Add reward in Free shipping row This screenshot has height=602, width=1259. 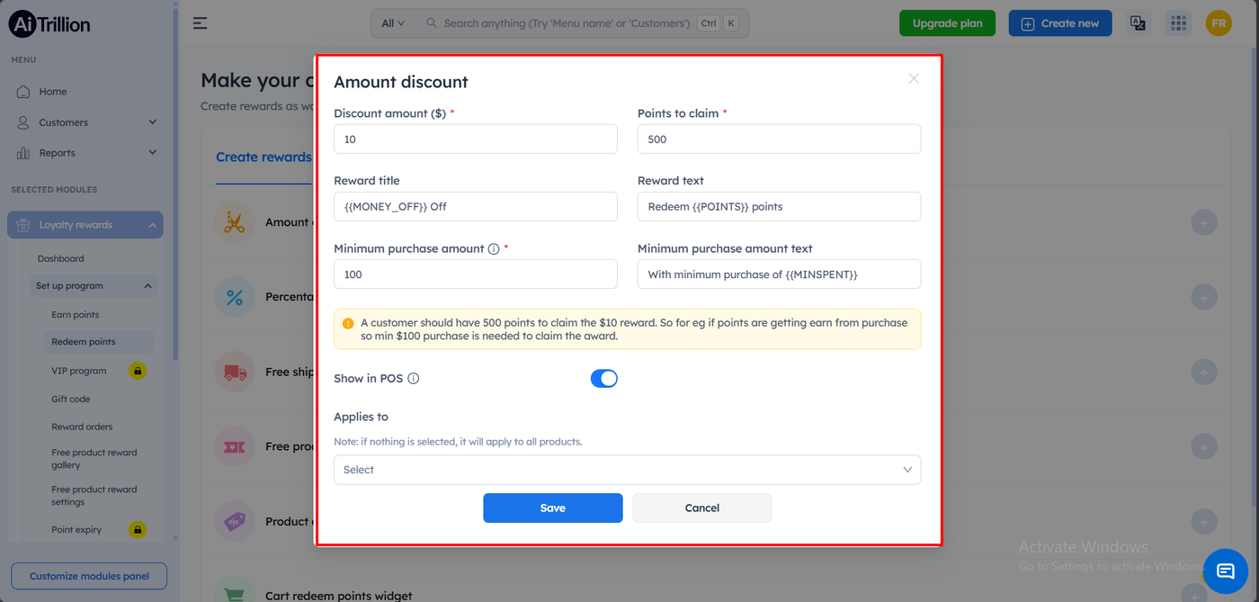tap(1204, 372)
